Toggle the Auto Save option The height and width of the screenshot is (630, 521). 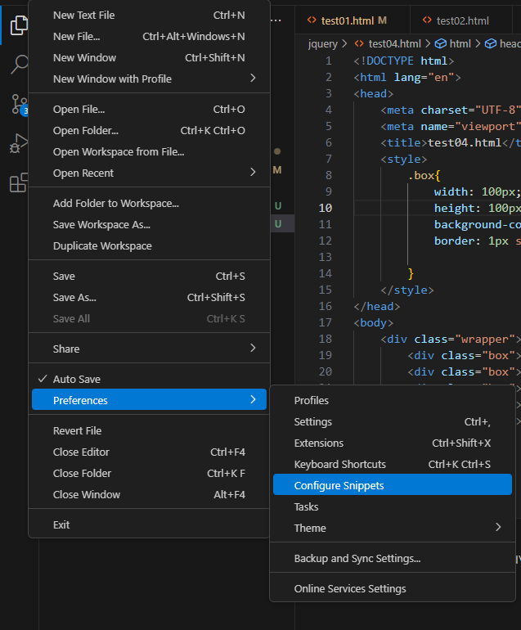coord(76,379)
